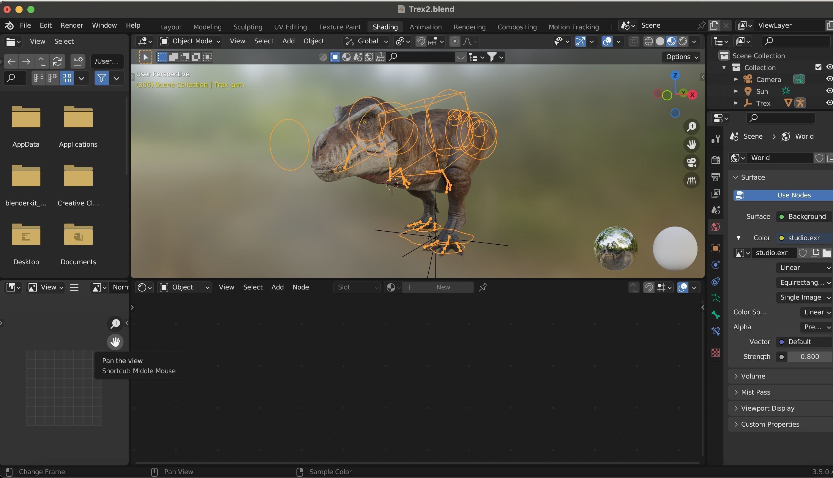Viewport: 833px width, 478px height.
Task: Toggle viewport overlays button
Action: pyautogui.click(x=607, y=41)
